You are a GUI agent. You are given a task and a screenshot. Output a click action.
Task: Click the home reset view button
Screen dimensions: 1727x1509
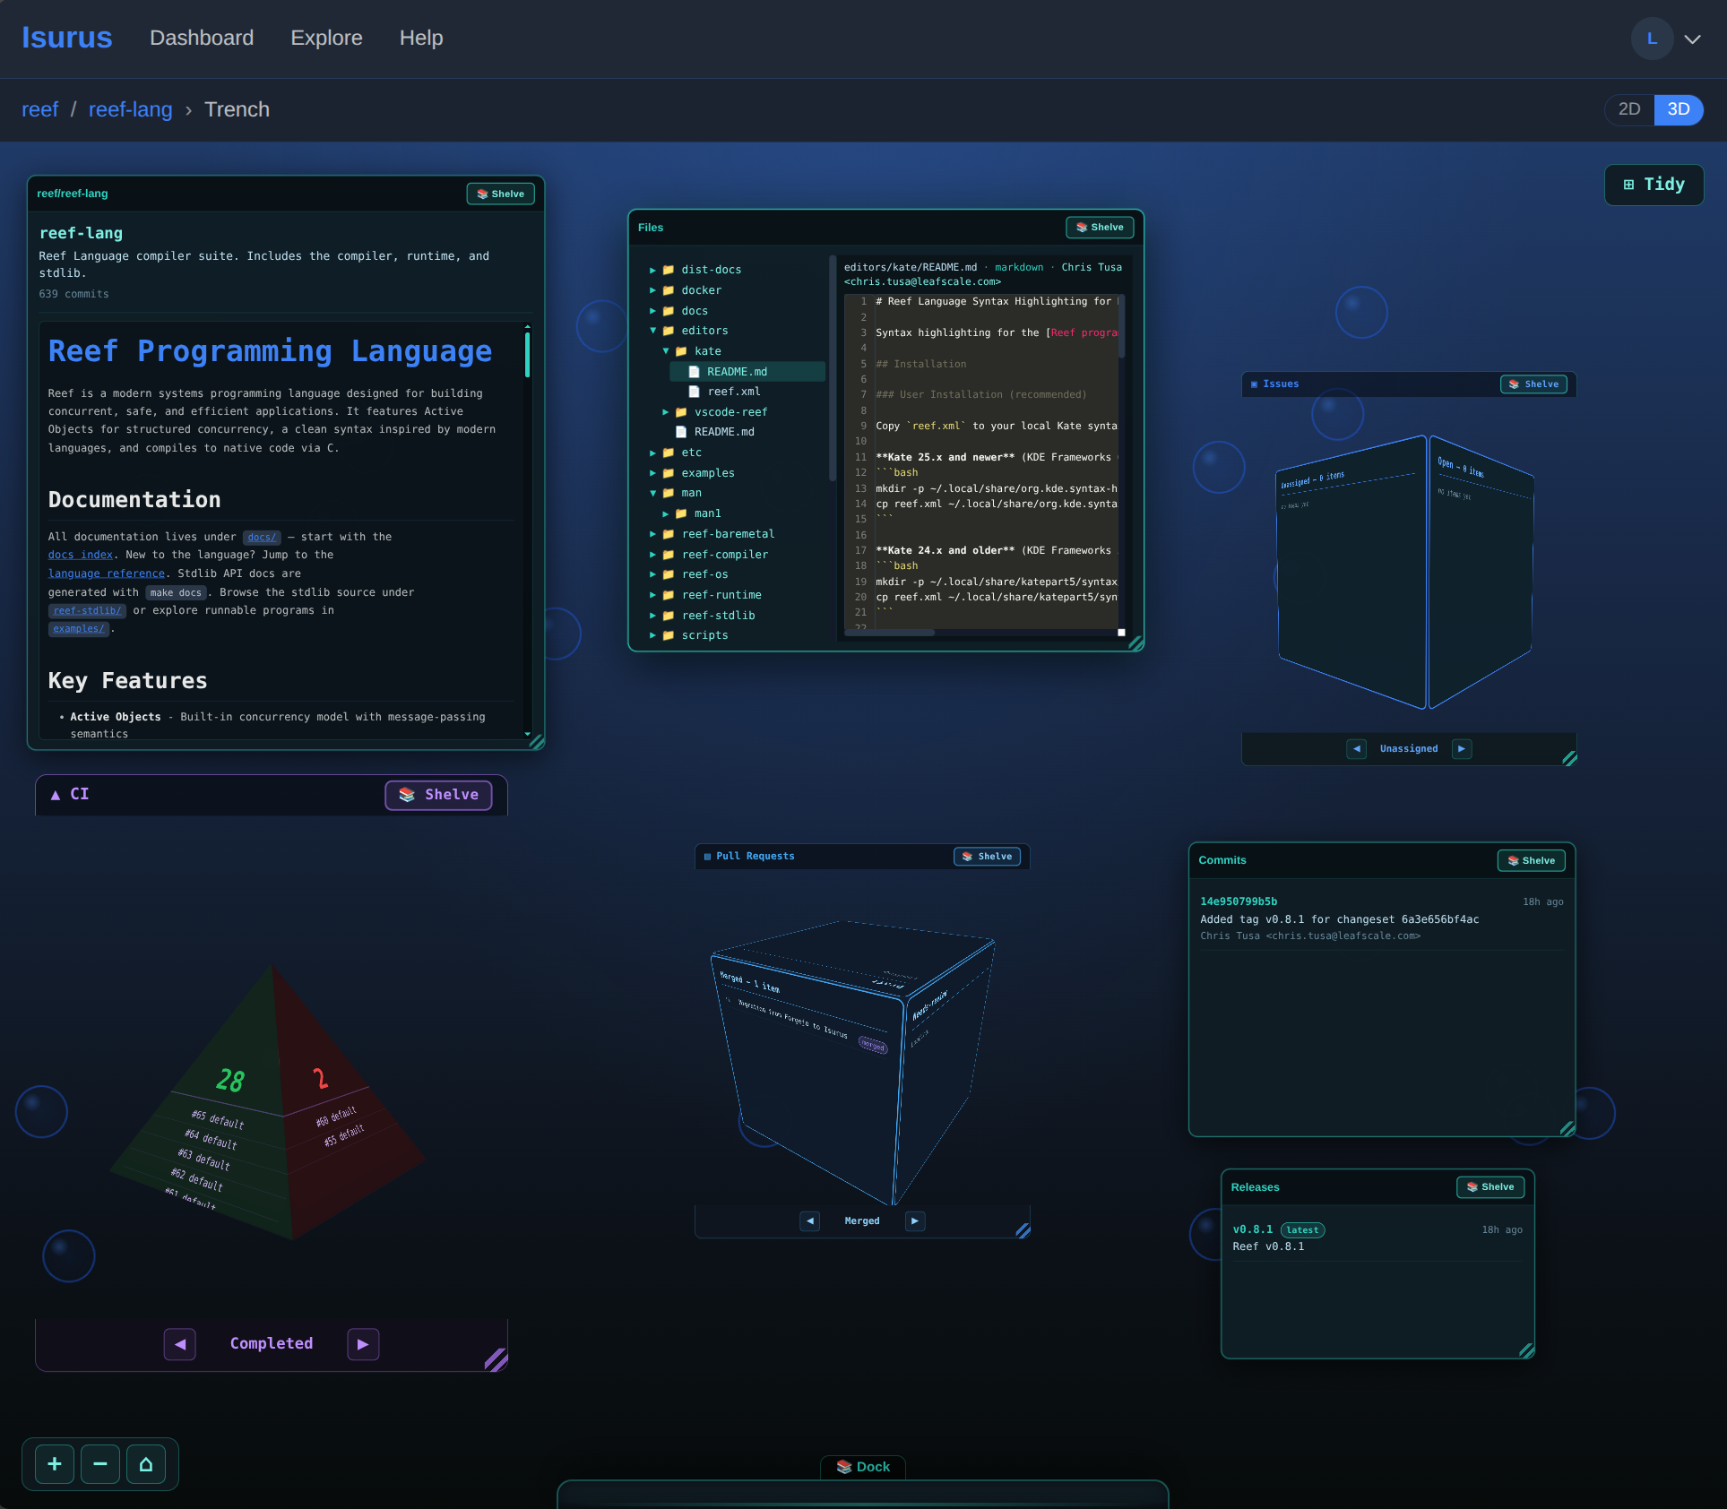click(146, 1464)
